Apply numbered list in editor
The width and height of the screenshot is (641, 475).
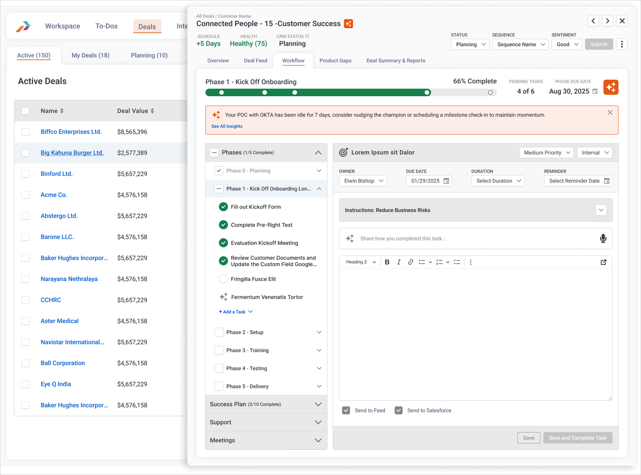439,262
